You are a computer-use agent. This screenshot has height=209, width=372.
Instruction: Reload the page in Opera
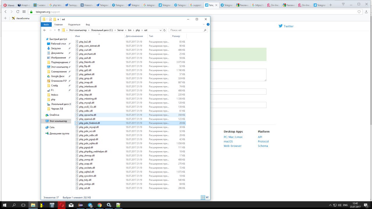click(x=18, y=12)
